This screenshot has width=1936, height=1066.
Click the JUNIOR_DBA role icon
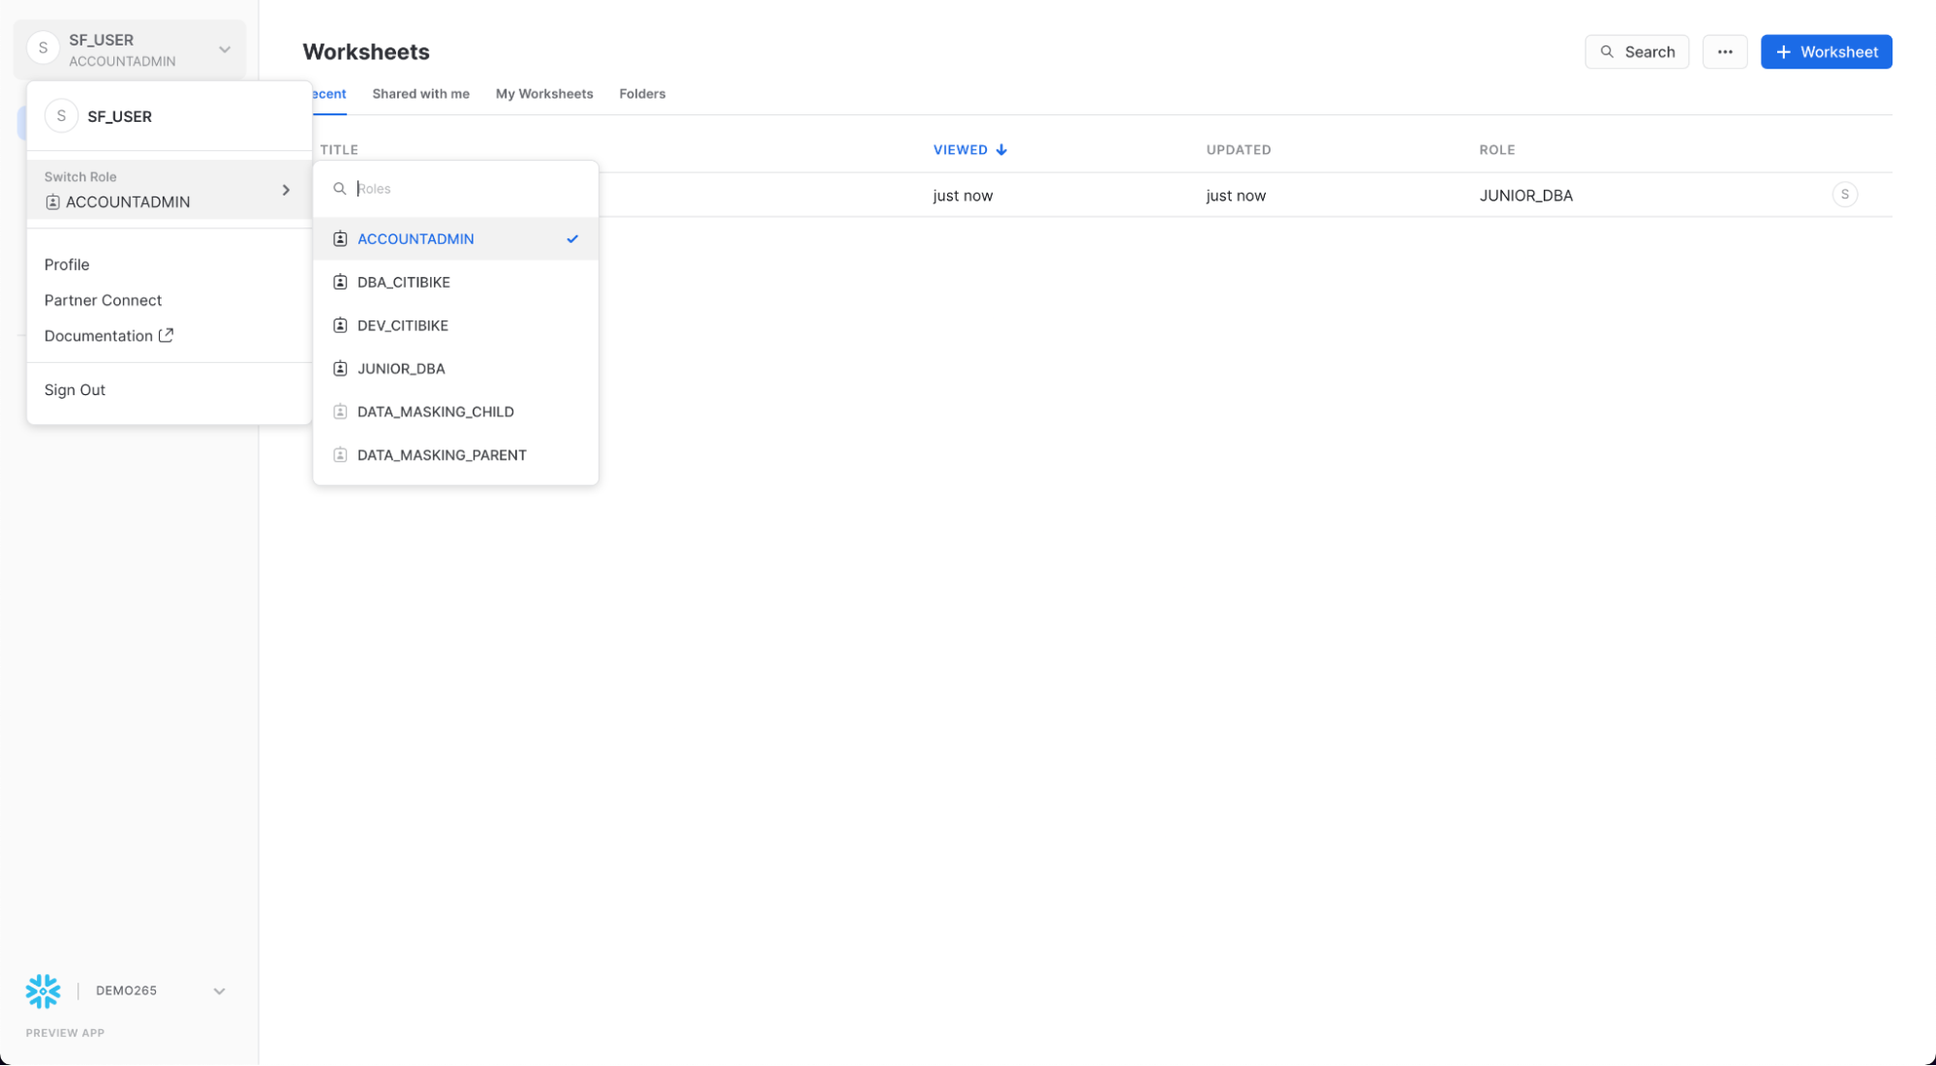tap(340, 368)
